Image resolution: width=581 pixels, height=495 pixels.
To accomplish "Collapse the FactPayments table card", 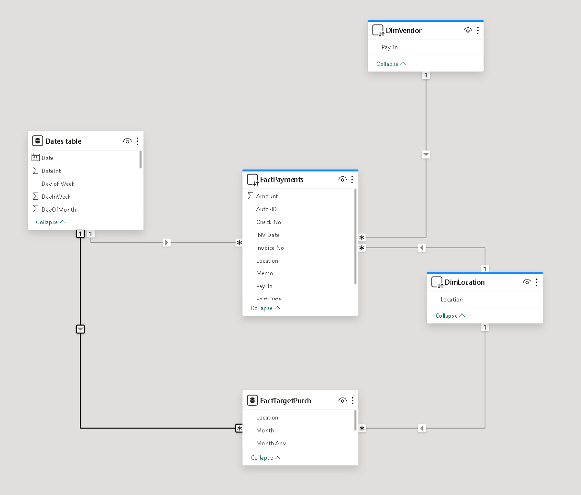I will [x=265, y=308].
